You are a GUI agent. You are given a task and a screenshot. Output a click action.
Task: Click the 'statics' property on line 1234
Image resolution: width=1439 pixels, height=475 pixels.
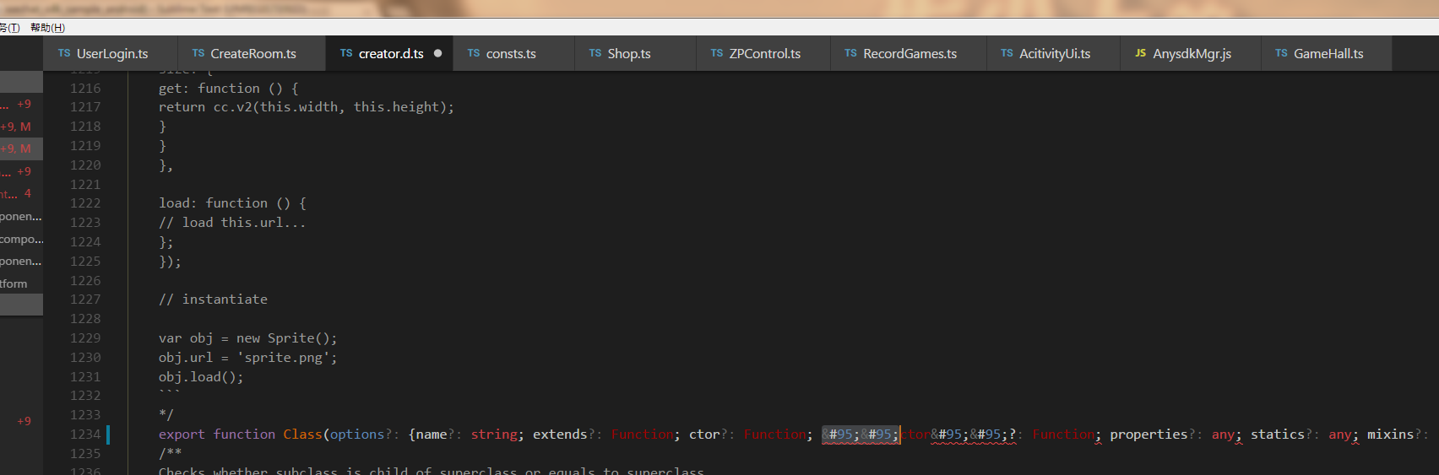click(x=1278, y=435)
